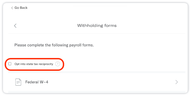Click the back arrow left of Withholding forms
This screenshot has width=191, height=96.
(15, 26)
